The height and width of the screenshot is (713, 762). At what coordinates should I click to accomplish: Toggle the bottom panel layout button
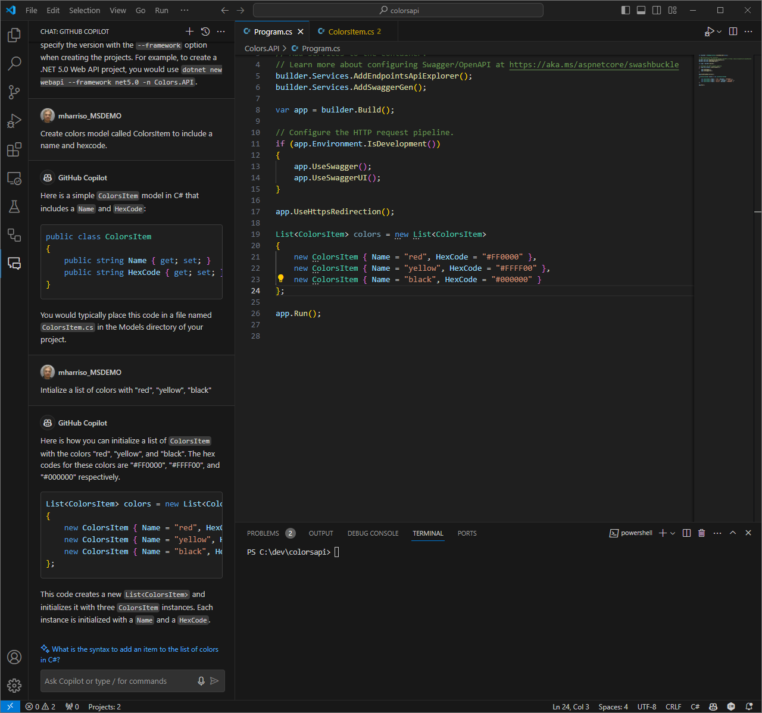pyautogui.click(x=641, y=10)
